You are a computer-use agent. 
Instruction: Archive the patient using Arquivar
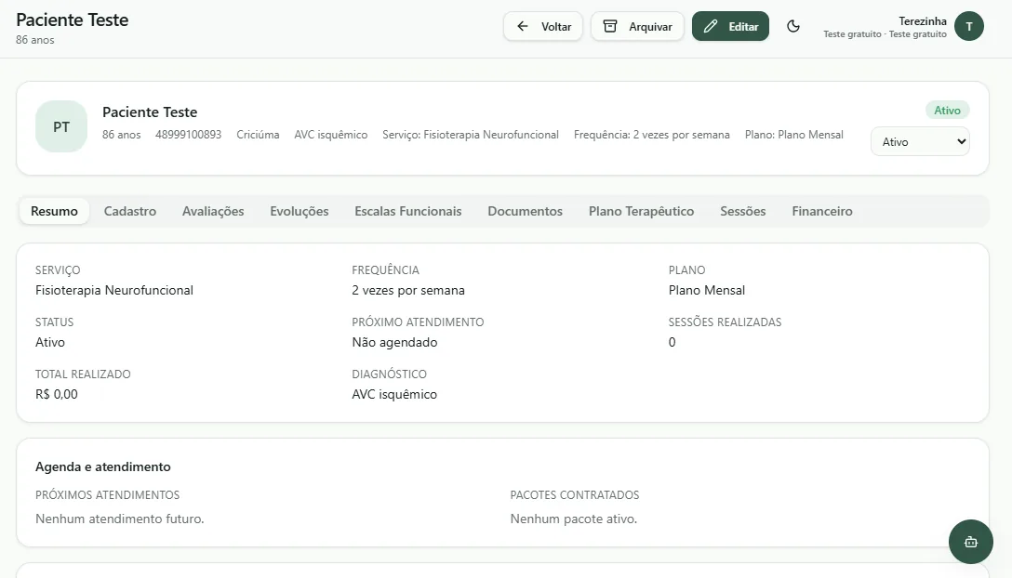point(637,26)
